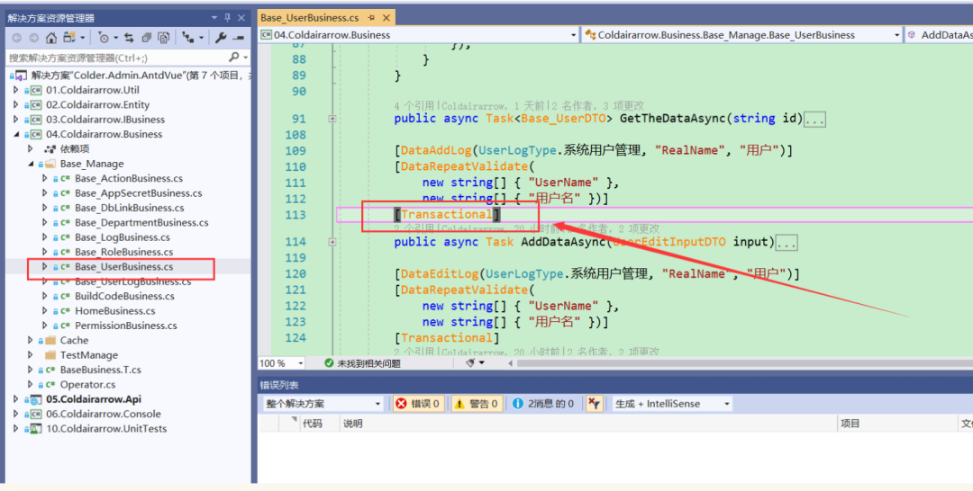This screenshot has height=491, width=973.
Task: Open the 生成 + IntelliSense dropdown
Action: [x=671, y=404]
